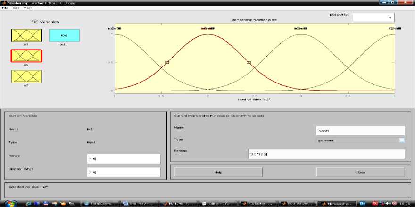Click the Range input field

coord(124,159)
